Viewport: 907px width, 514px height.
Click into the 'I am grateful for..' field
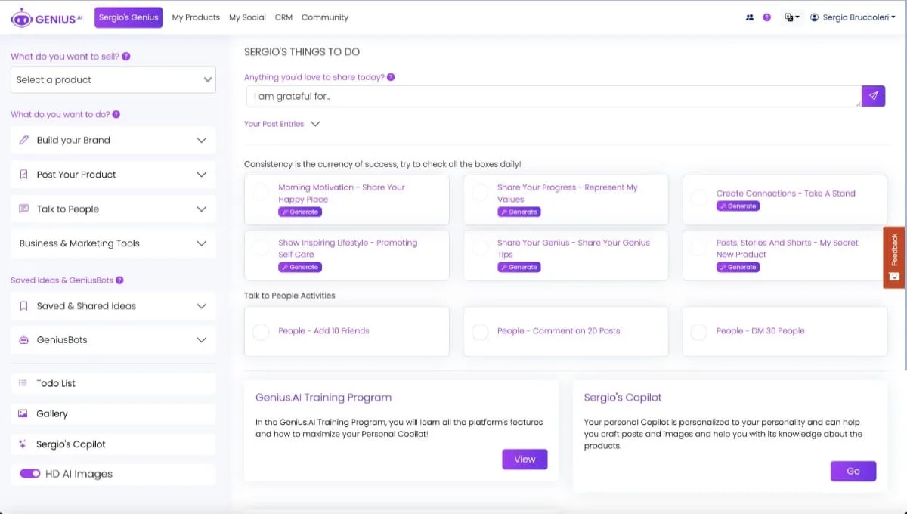554,96
